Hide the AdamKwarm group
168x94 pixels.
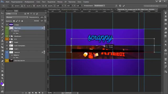(x=7, y=36)
